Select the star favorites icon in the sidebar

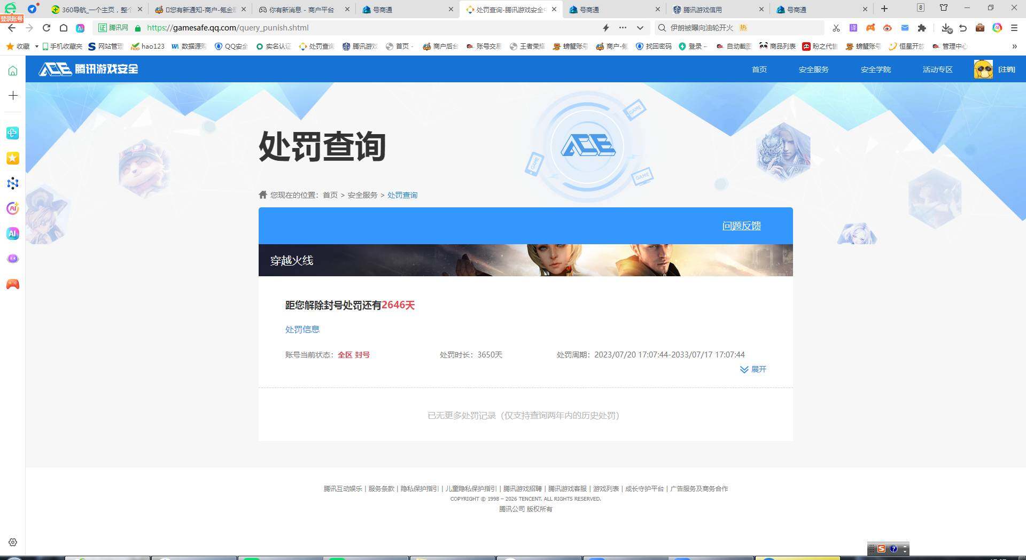pyautogui.click(x=12, y=158)
